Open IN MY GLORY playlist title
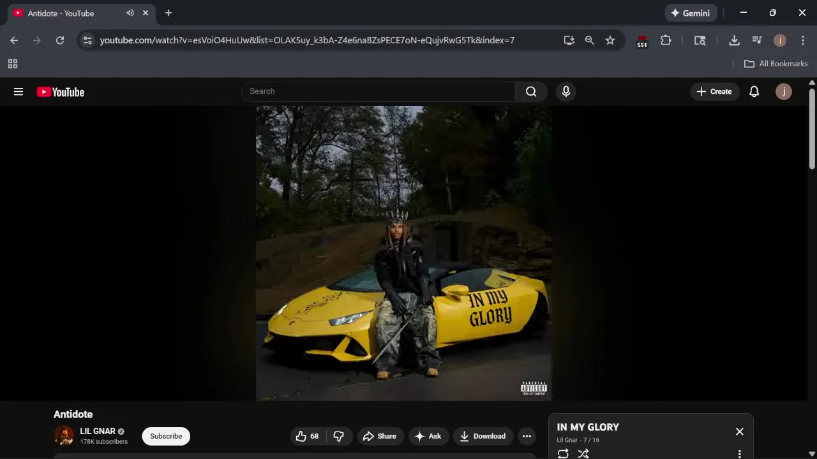The height and width of the screenshot is (459, 817). tap(588, 427)
